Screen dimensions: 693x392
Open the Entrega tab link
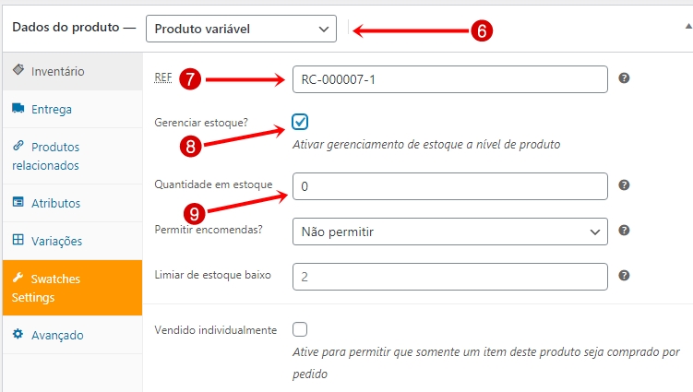52,109
